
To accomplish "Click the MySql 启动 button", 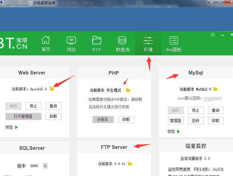I will tap(176, 110).
